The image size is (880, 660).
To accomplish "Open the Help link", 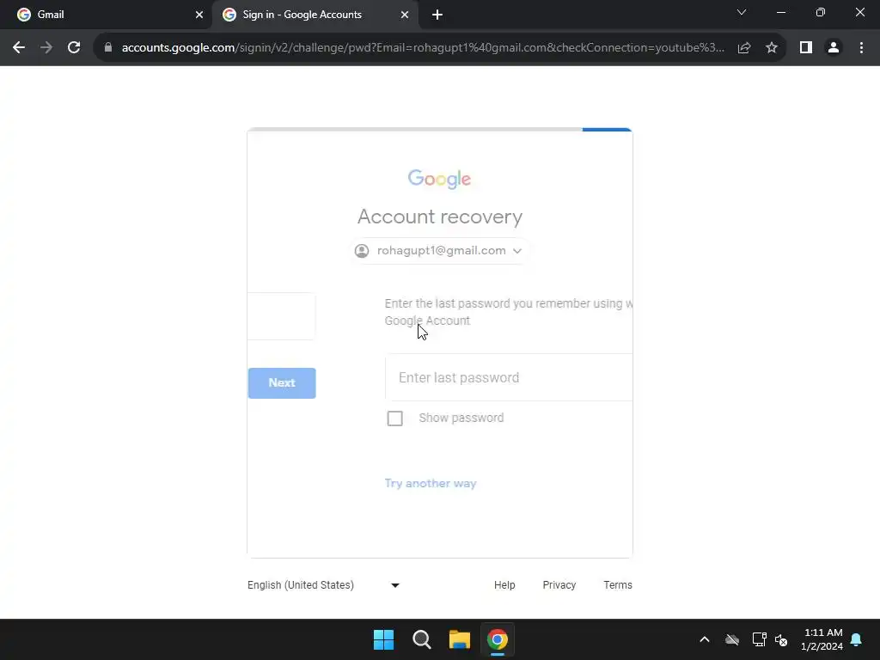I will (504, 584).
